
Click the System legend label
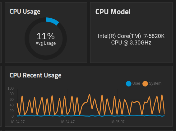tap(155, 83)
